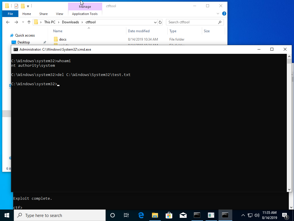The height and width of the screenshot is (221, 294).
Task: Select the docs folder
Action: (x=63, y=39)
